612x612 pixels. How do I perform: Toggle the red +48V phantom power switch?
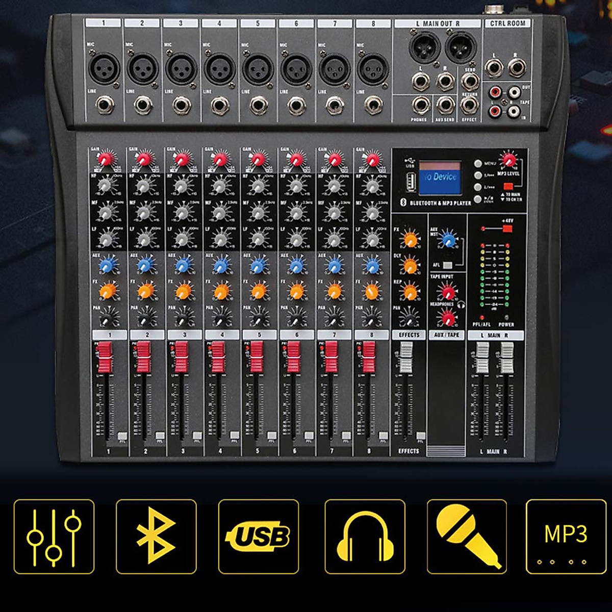(x=507, y=228)
